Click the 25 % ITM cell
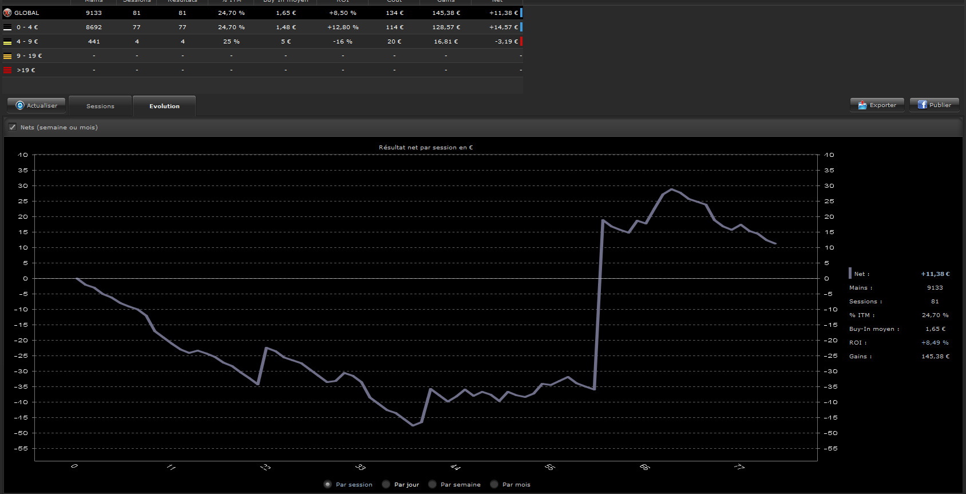 pos(231,41)
